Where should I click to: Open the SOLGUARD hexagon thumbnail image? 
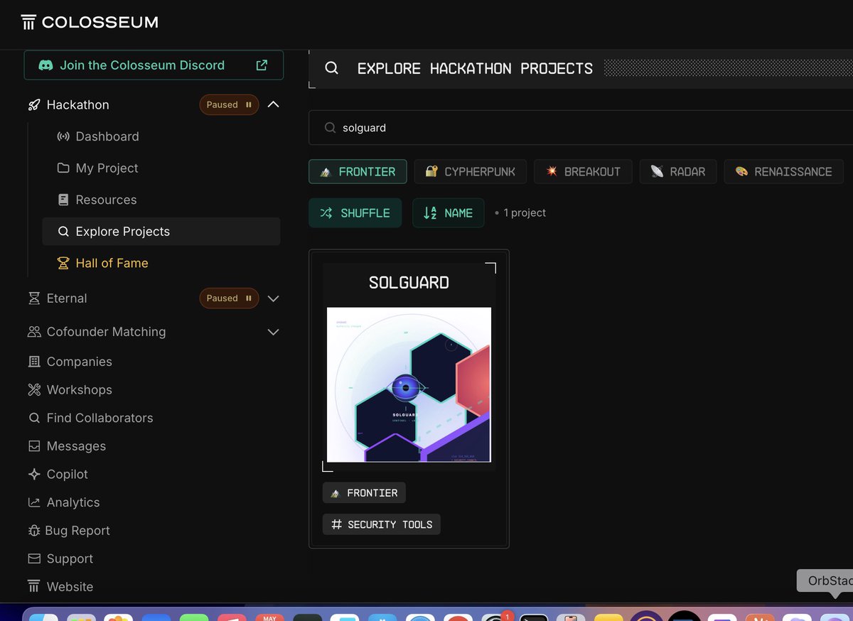pyautogui.click(x=409, y=384)
